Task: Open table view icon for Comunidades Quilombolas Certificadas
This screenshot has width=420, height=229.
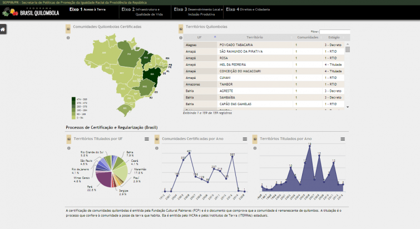Action: 68,27
